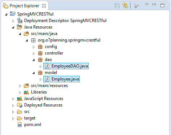Expand the Deployment Descriptor node

[x=13, y=21]
